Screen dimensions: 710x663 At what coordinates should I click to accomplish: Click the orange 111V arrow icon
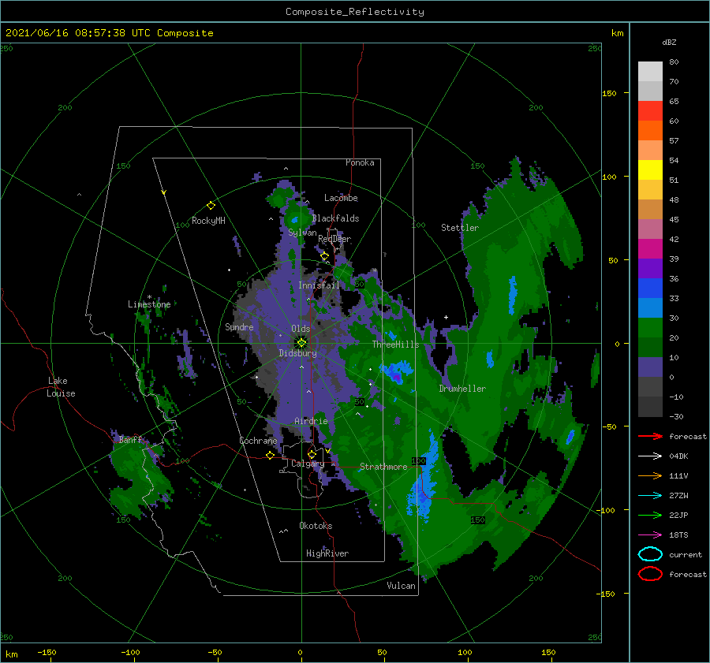(x=650, y=475)
